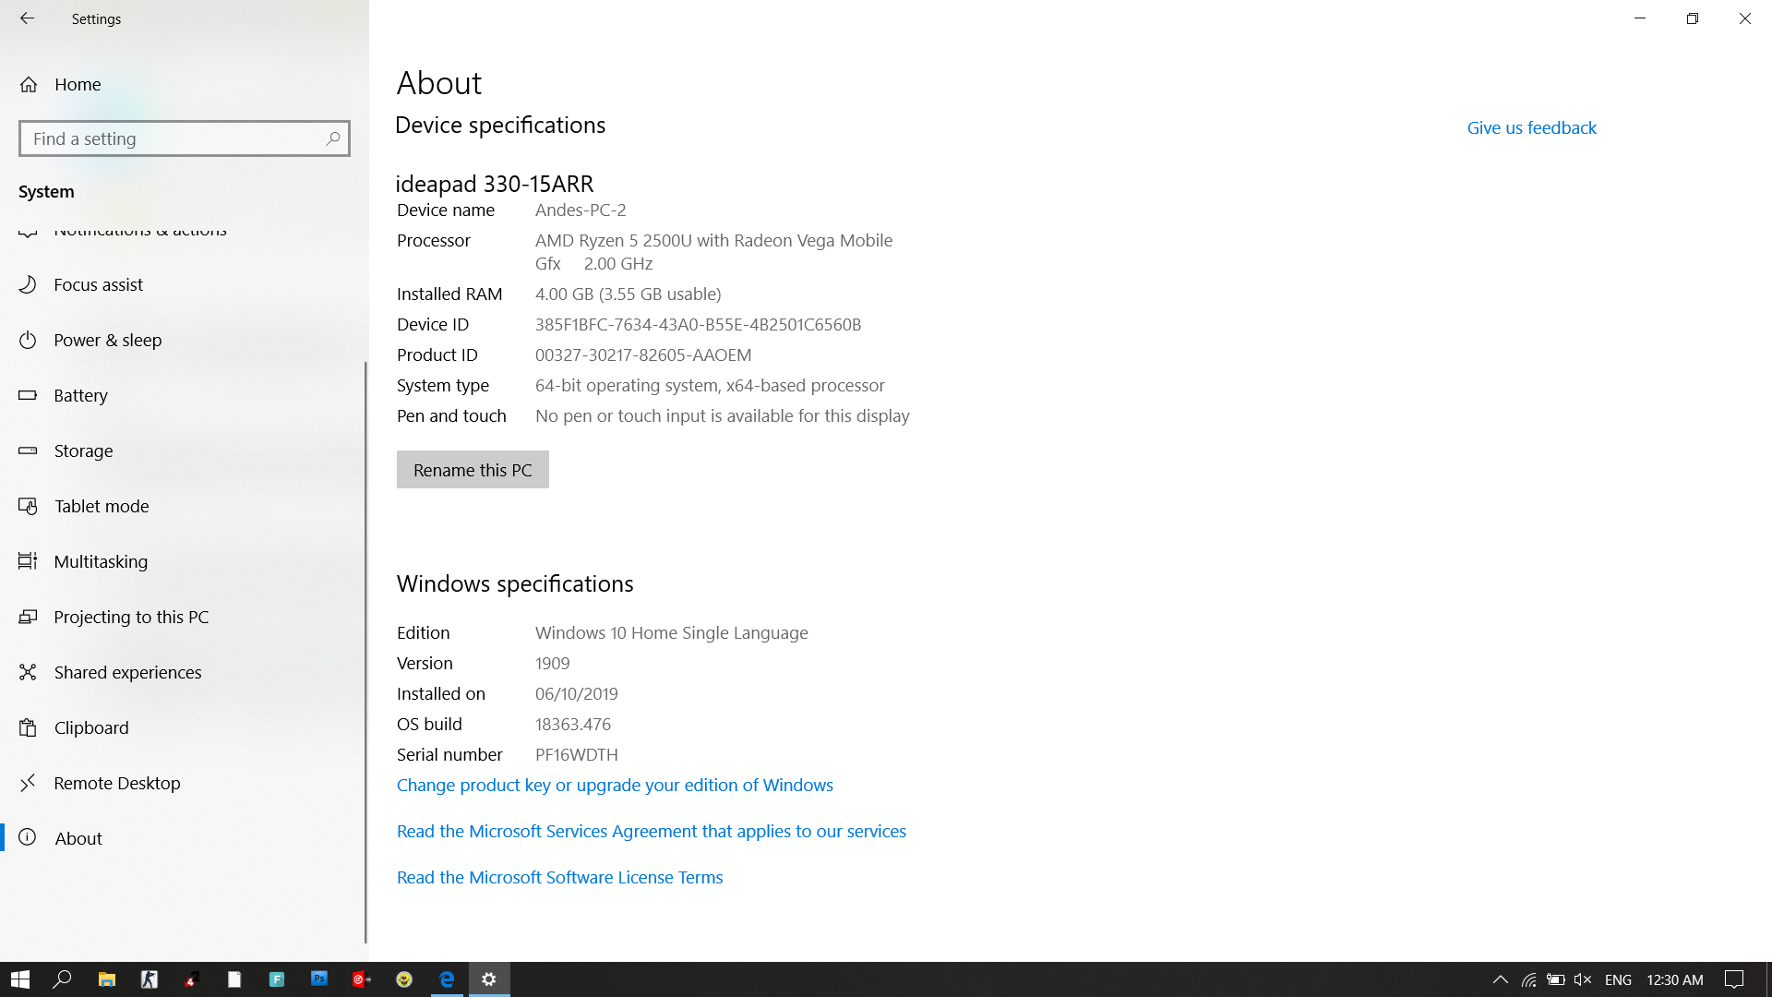This screenshot has height=997, width=1772.
Task: Open the red recorder app in taskbar
Action: (x=362, y=979)
